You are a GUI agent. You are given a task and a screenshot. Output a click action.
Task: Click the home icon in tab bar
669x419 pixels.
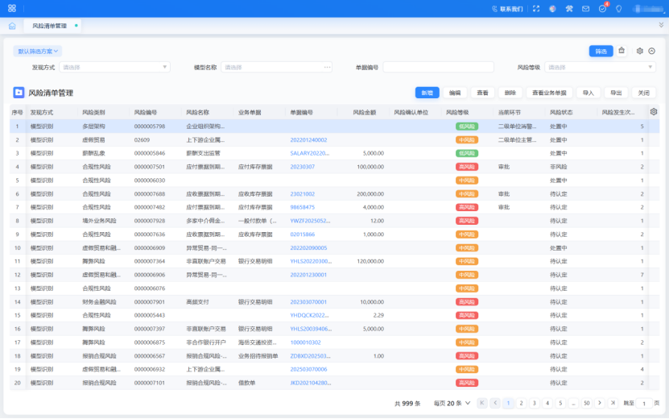(x=12, y=26)
